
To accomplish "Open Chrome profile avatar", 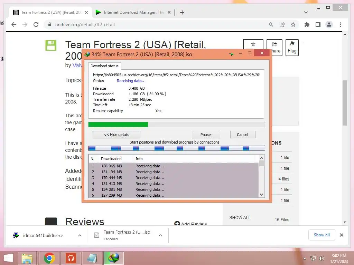I will tap(329, 24).
